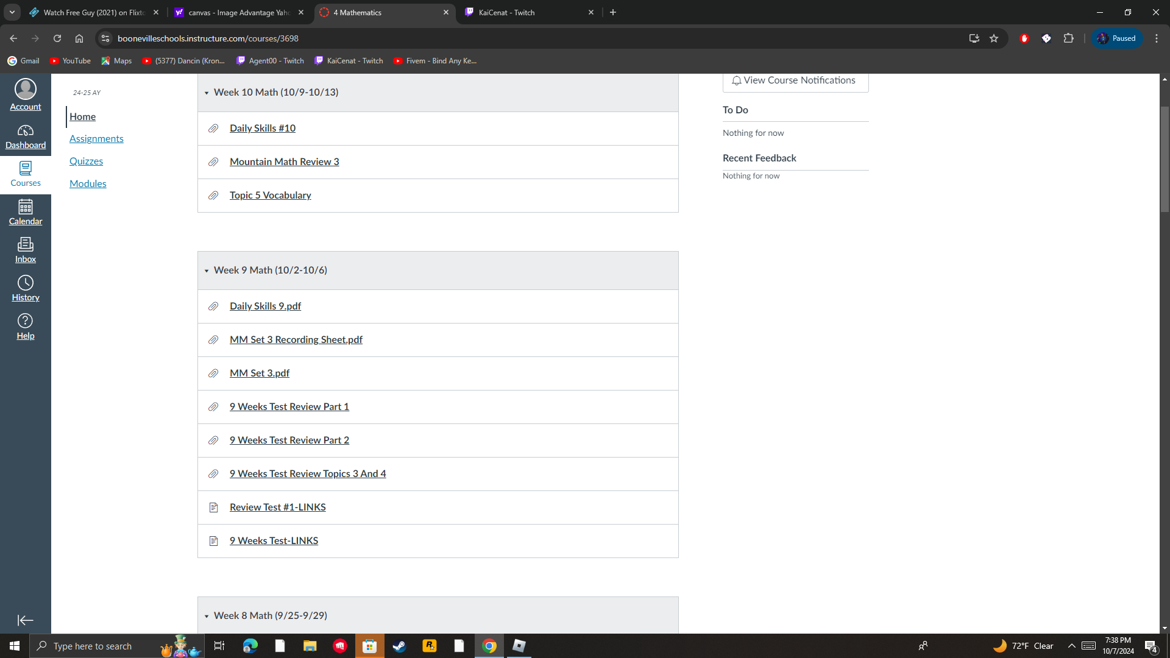Collapse the Week 9 Math module
Image resolution: width=1170 pixels, height=658 pixels.
pyautogui.click(x=207, y=271)
